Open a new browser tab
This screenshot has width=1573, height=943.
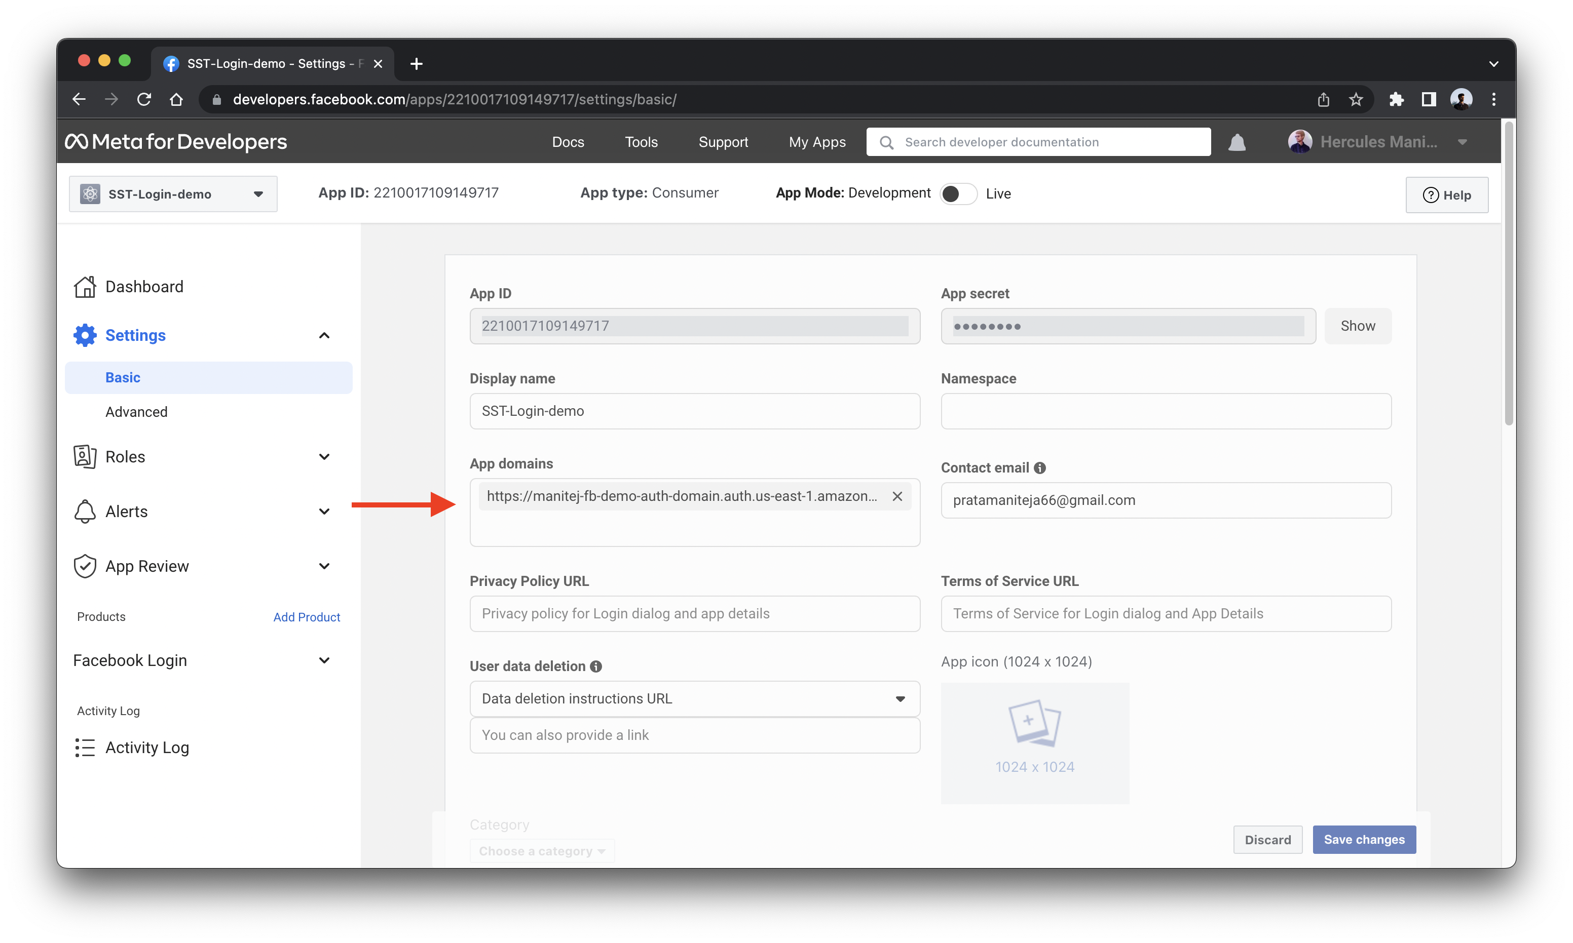(417, 63)
